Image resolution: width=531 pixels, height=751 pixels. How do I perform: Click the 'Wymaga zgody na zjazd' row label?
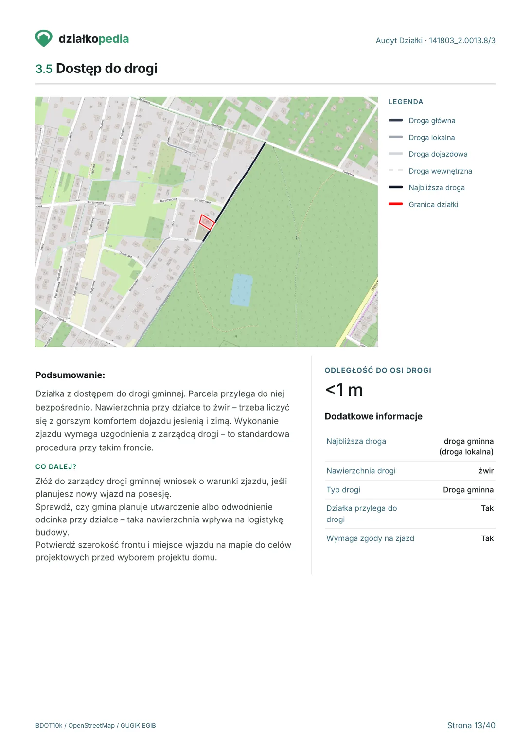click(x=370, y=538)
